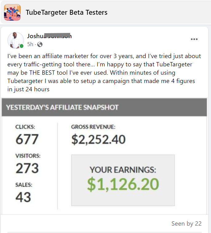The height and width of the screenshot is (233, 211).
Task: Open the three-dot post options menu
Action: point(194,39)
